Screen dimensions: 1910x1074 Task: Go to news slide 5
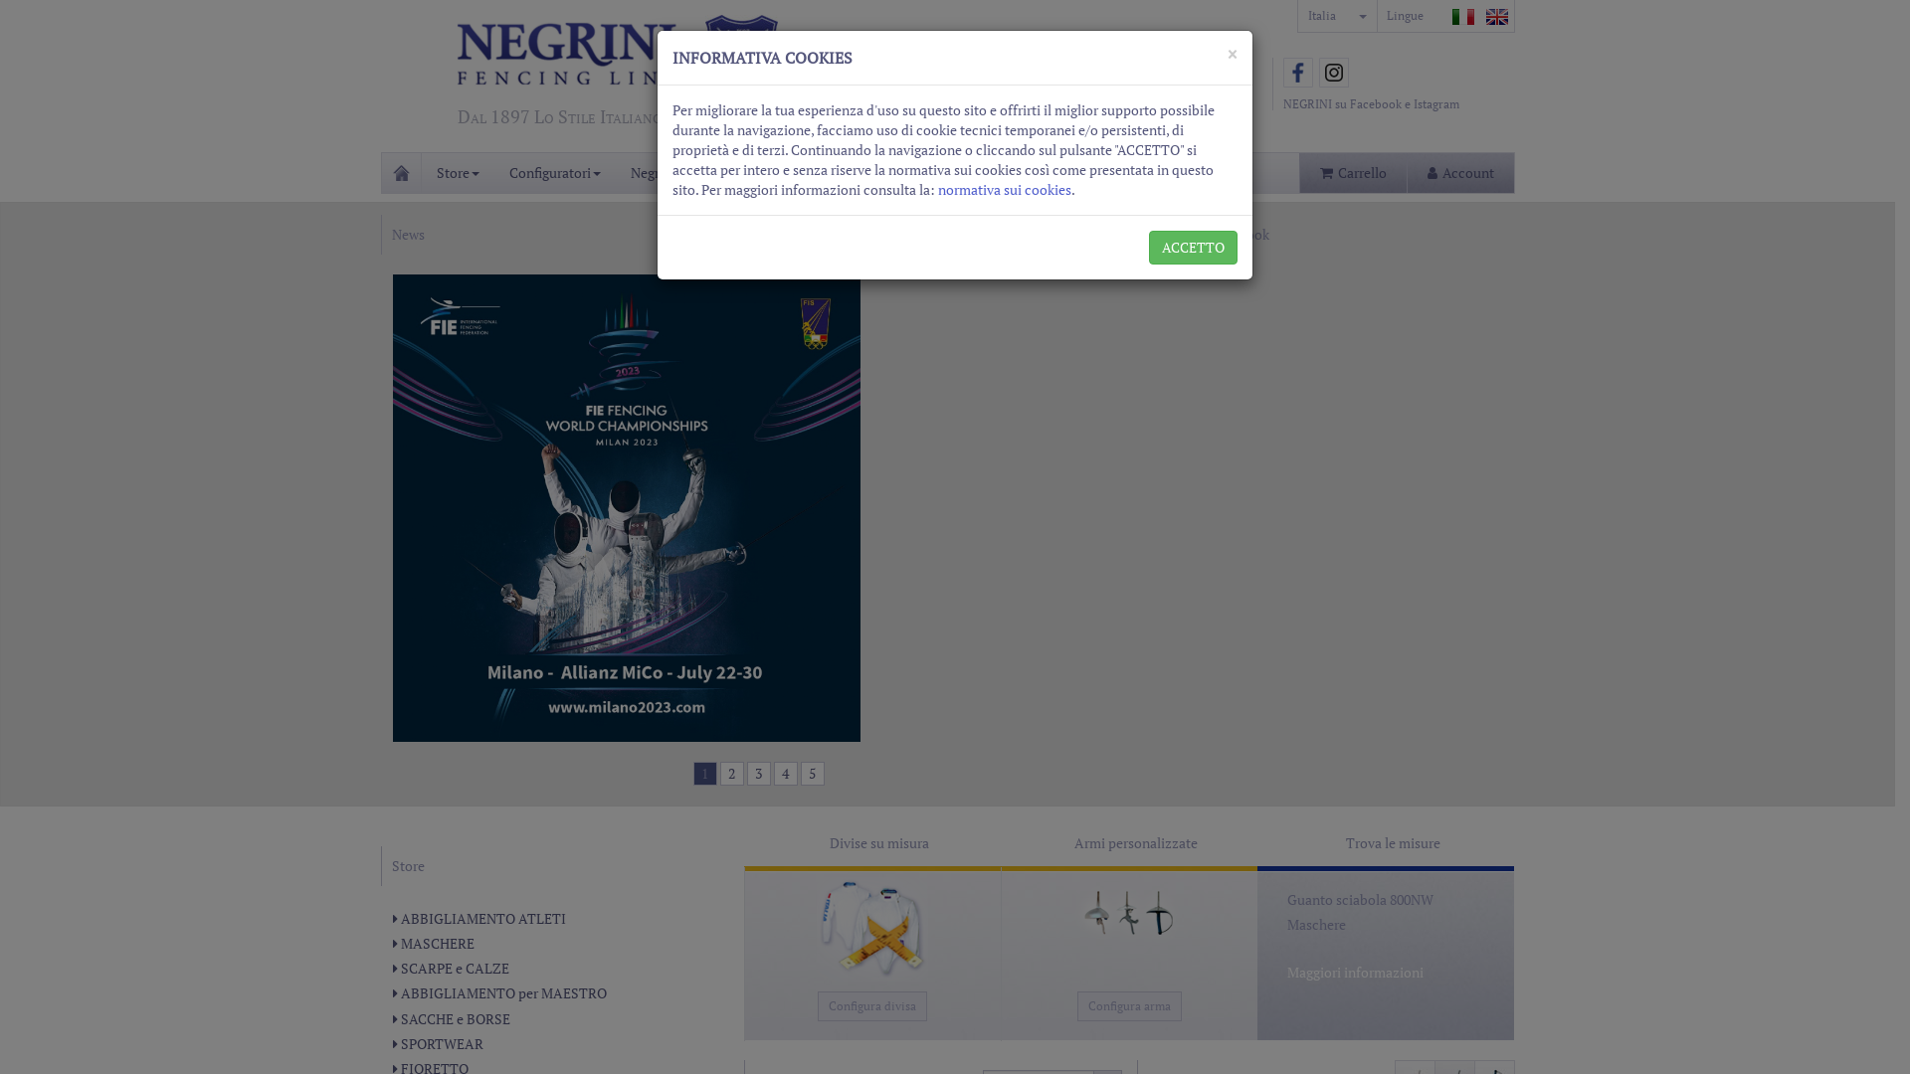coord(813,774)
